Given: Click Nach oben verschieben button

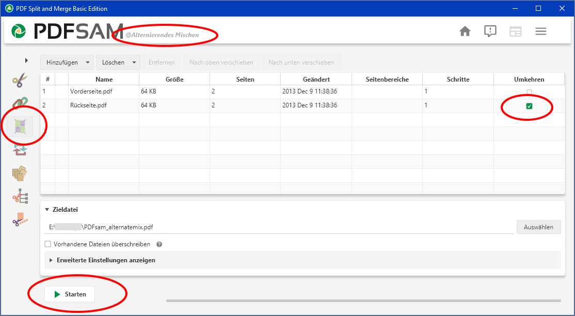Looking at the screenshot, I should (x=221, y=62).
